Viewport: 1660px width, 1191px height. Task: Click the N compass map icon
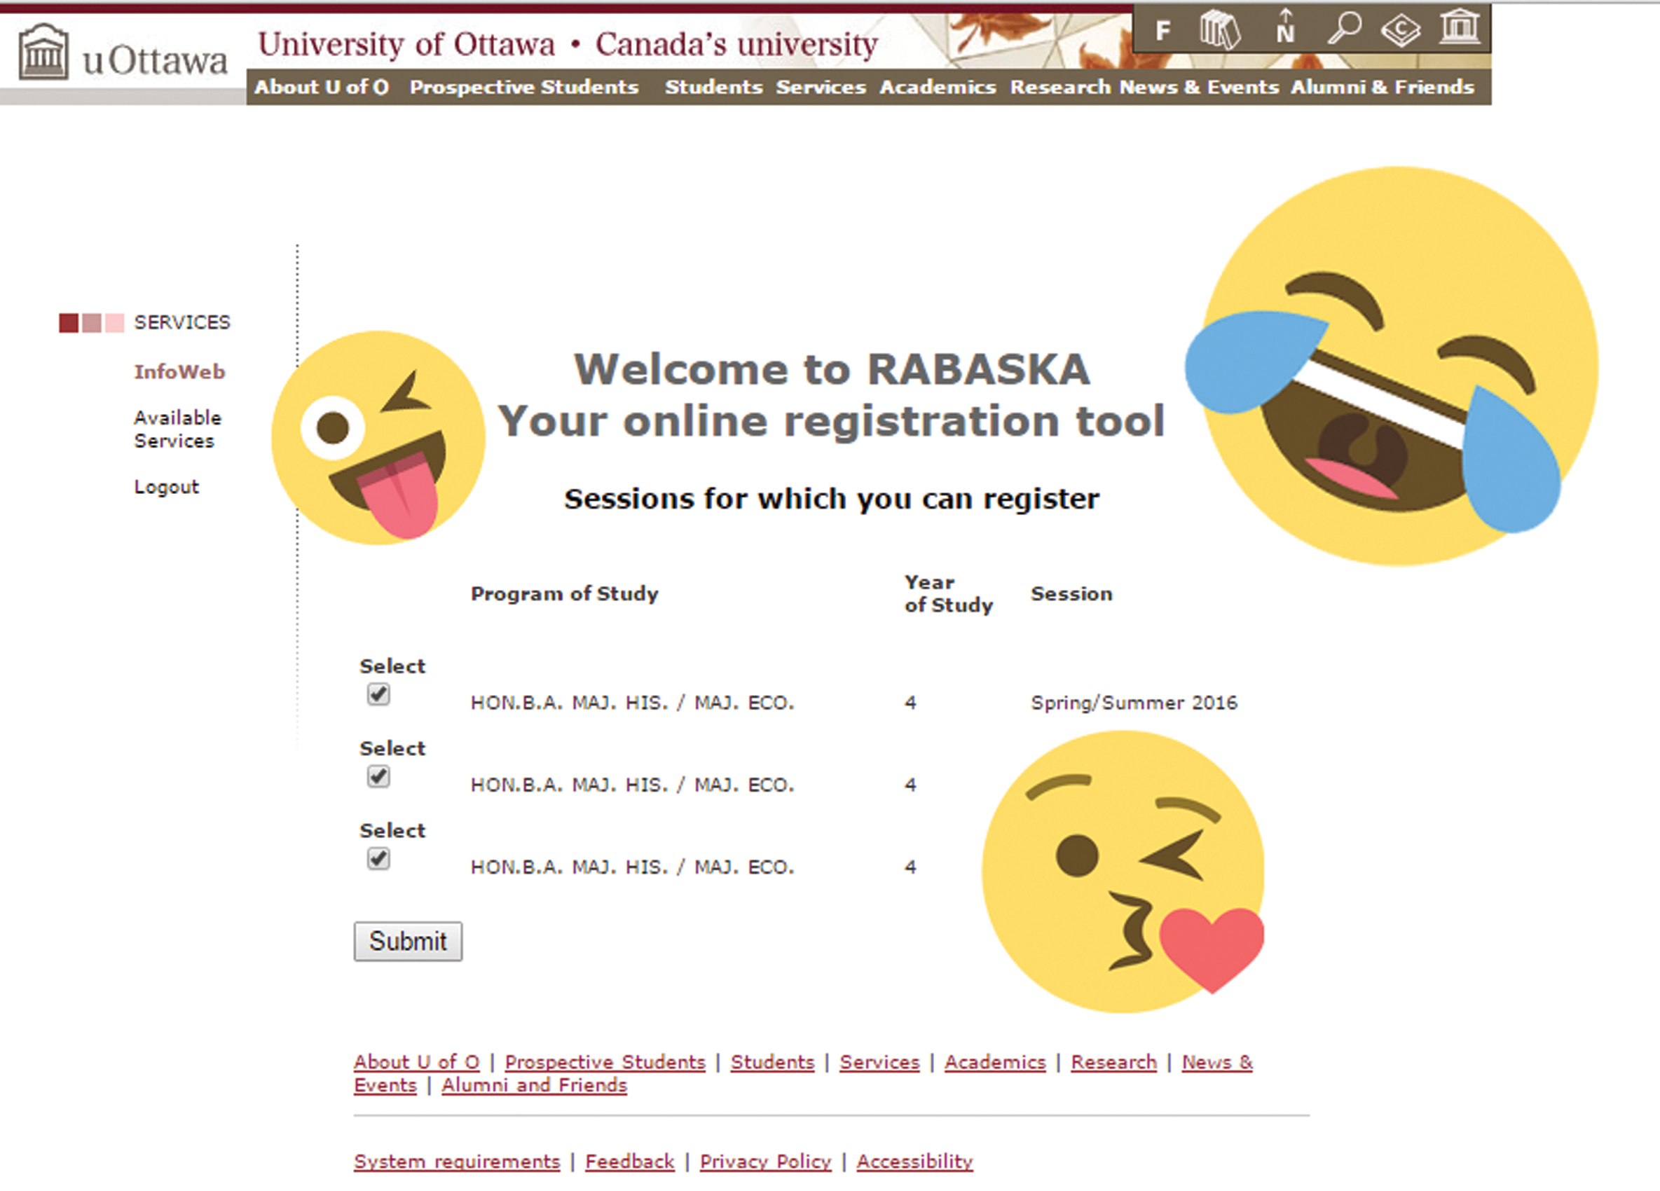pyautogui.click(x=1284, y=27)
